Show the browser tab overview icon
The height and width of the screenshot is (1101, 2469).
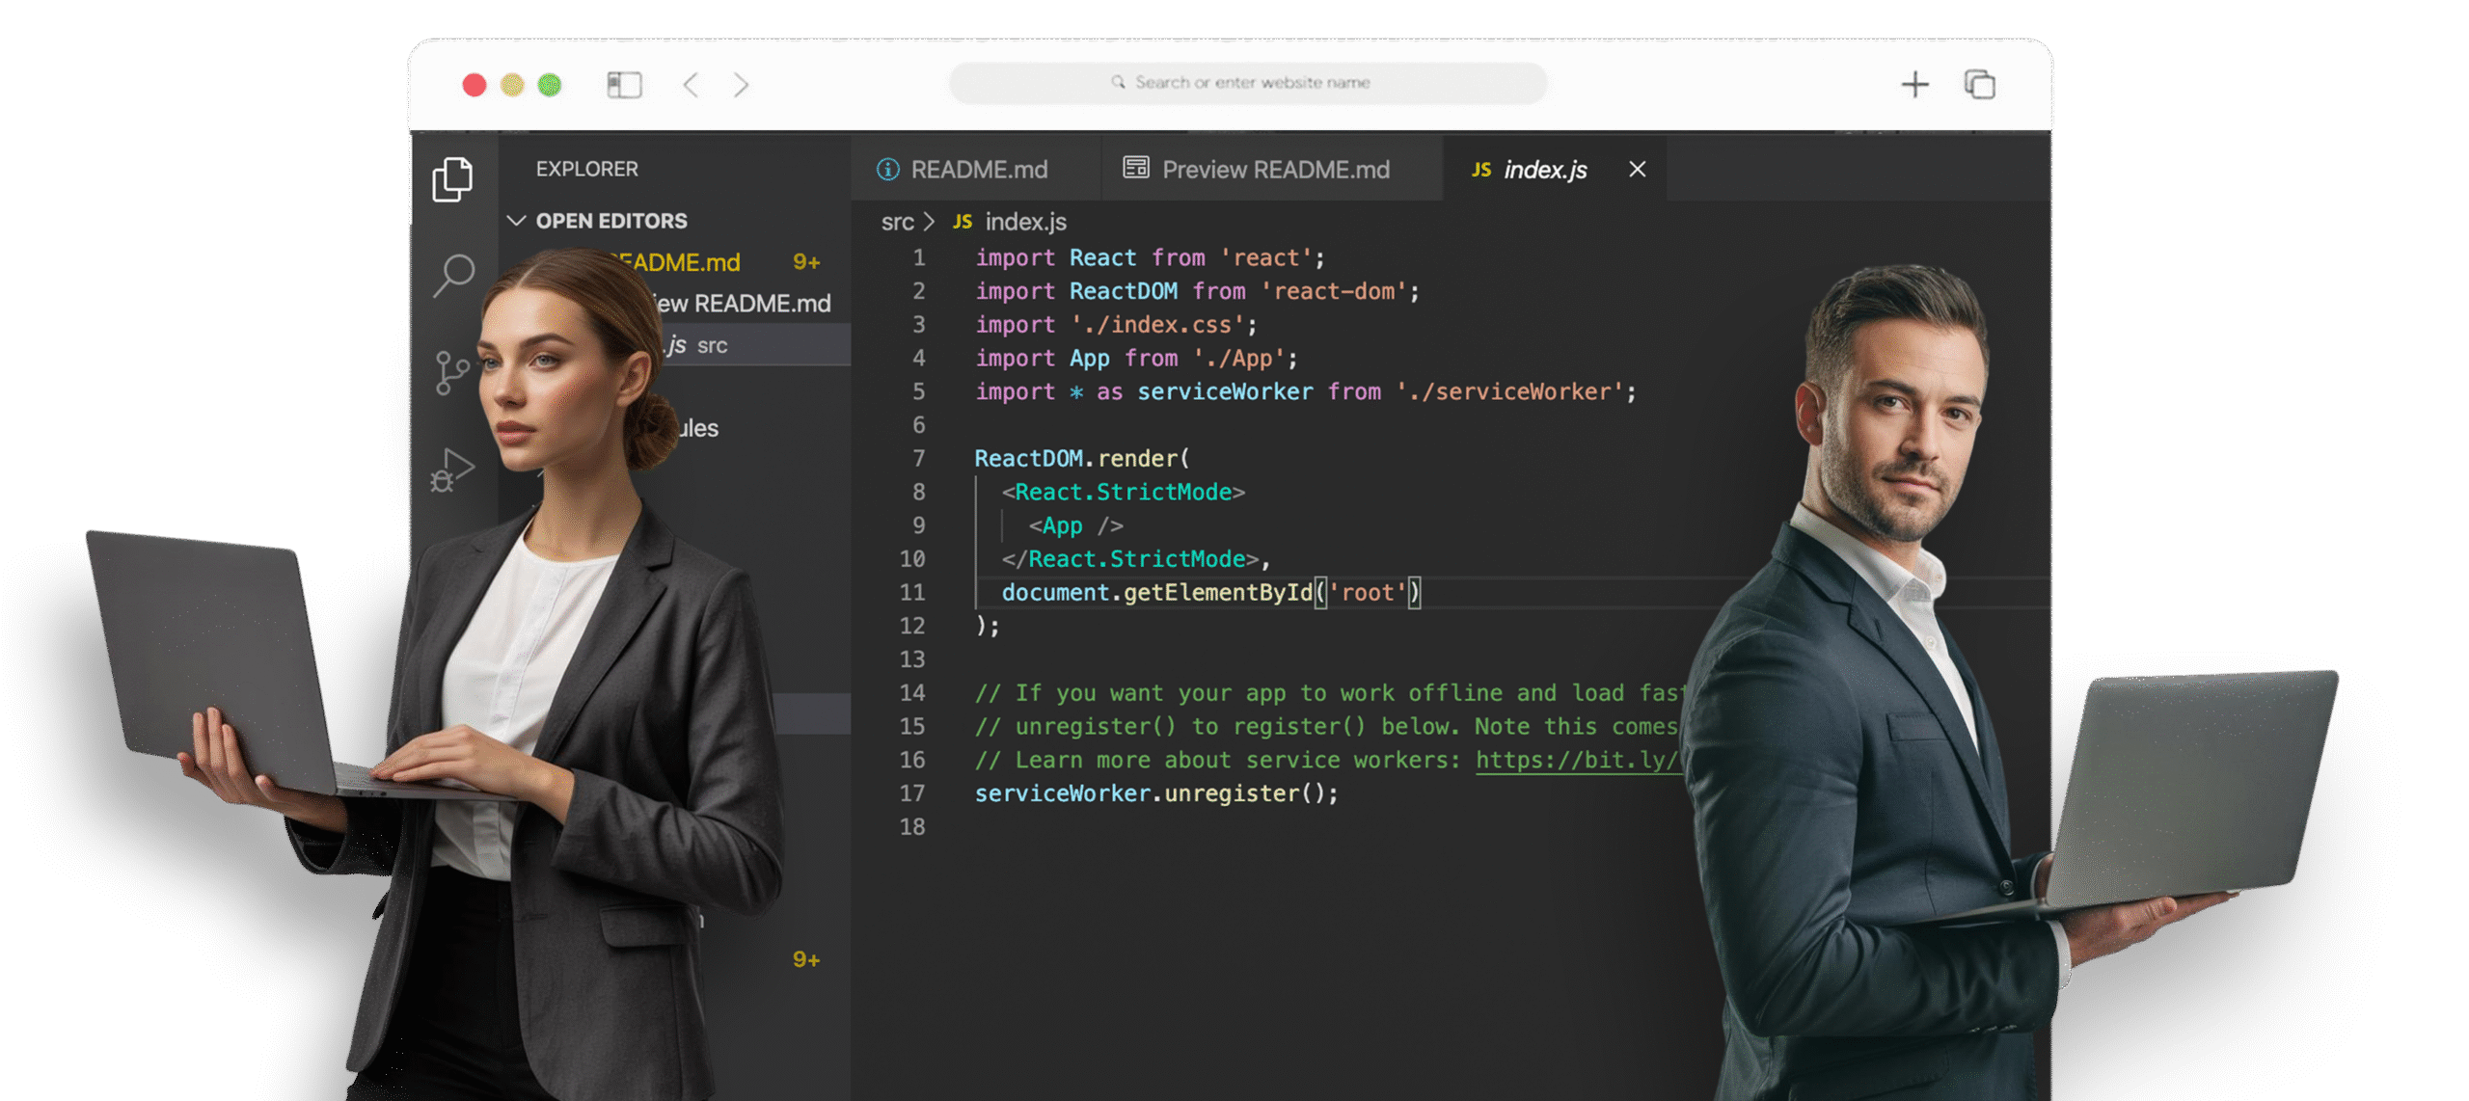pyautogui.click(x=1980, y=85)
